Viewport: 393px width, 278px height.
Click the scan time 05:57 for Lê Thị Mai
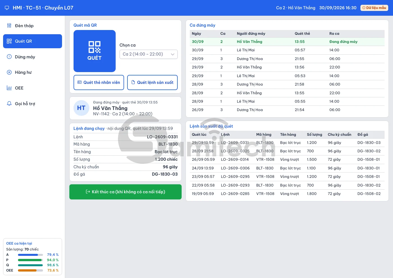300,50
